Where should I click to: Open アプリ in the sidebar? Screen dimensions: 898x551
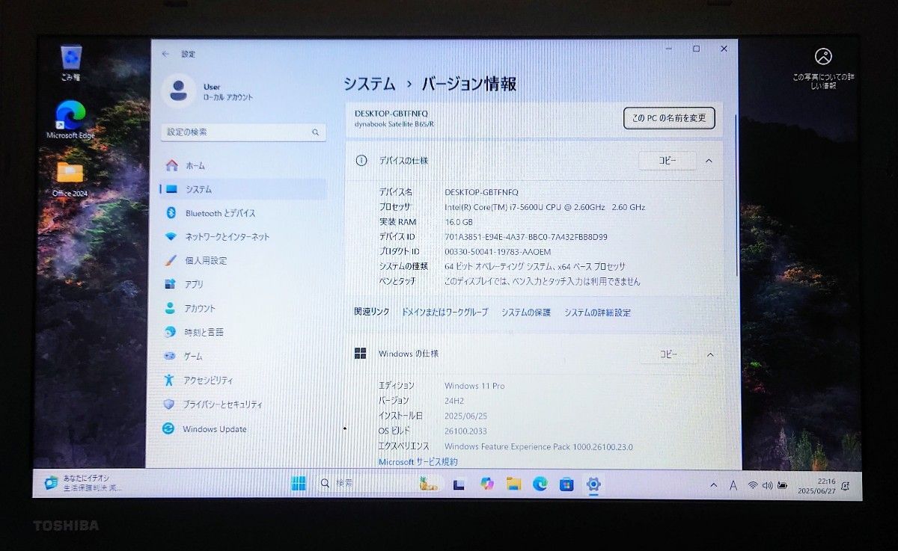pos(243,284)
